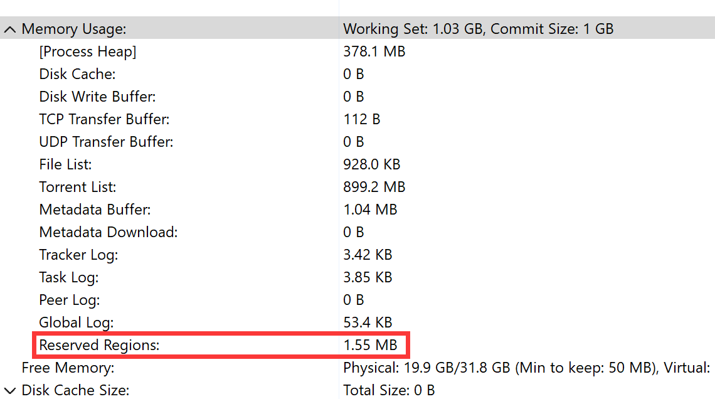Viewport: 715px width, 399px height.
Task: Click the 899.2 MB Torrent List value
Action: (x=374, y=186)
